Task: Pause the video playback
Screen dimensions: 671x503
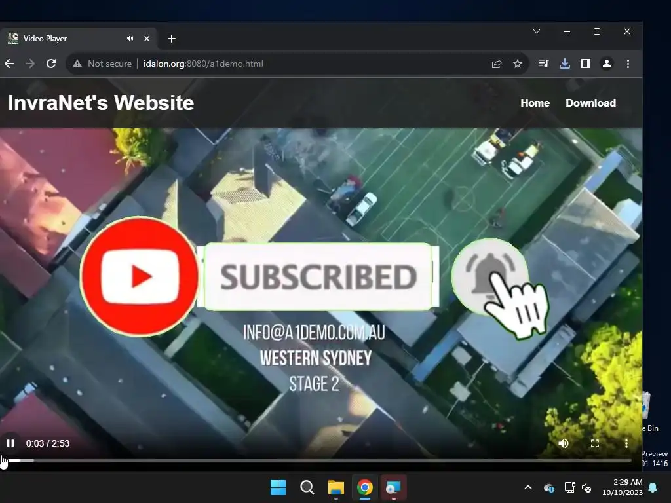Action: click(x=10, y=443)
